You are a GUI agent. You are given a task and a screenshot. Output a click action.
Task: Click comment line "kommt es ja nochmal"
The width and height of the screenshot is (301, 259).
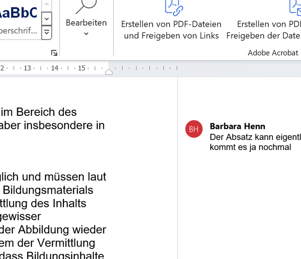[x=250, y=147]
